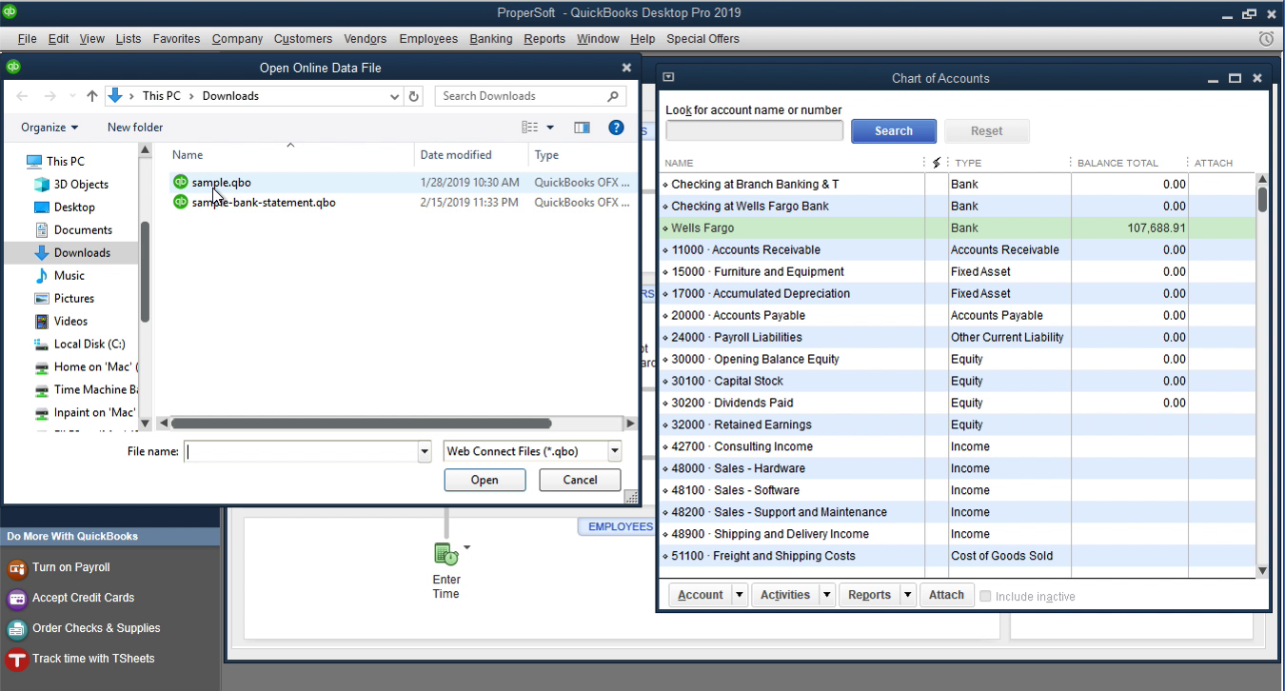Open the File name history dropdown
The width and height of the screenshot is (1285, 691).
(x=425, y=452)
